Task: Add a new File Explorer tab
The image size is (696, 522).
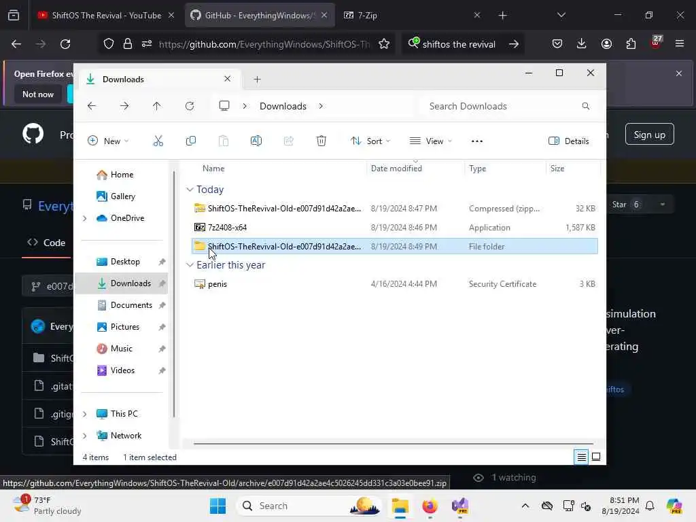Action: pos(257,80)
